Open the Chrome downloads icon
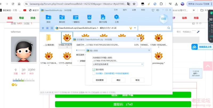Image resolution: width=213 pixels, height=108 pixels. pyautogui.click(x=176, y=4)
